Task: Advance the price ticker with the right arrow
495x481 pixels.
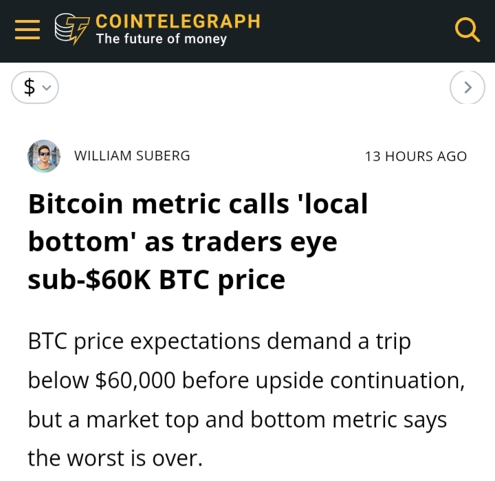Action: pyautogui.click(x=467, y=87)
